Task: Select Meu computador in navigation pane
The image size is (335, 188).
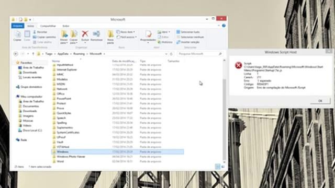Action: pos(31,97)
